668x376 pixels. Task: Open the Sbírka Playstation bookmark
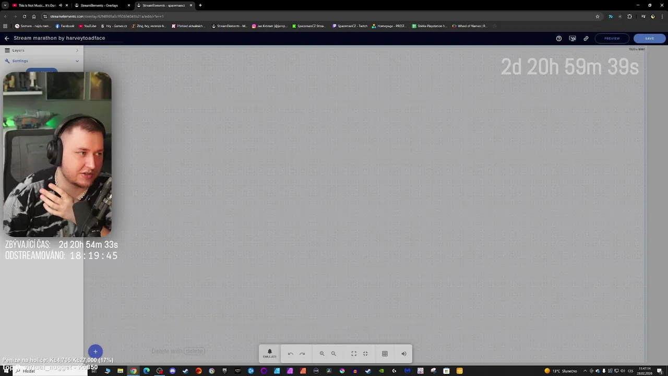430,26
